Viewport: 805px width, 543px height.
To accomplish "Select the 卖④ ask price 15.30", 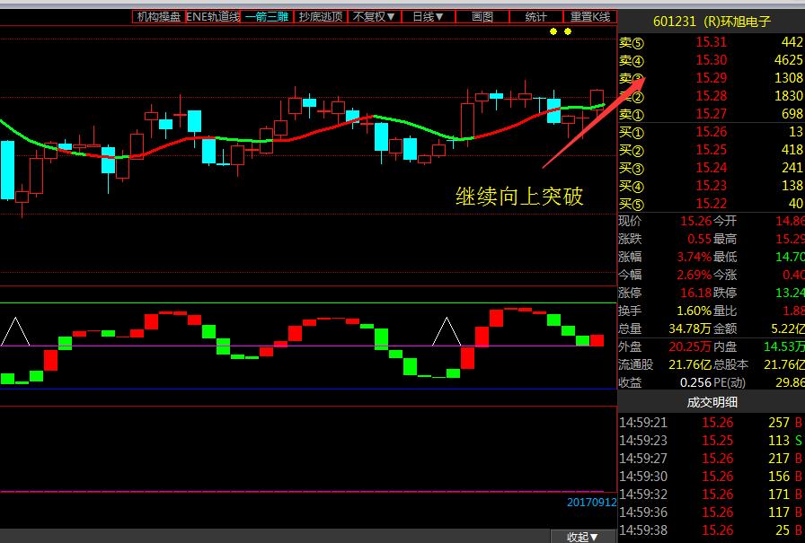I will (711, 60).
